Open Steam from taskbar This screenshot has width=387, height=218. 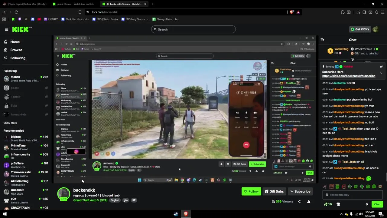(x=176, y=214)
